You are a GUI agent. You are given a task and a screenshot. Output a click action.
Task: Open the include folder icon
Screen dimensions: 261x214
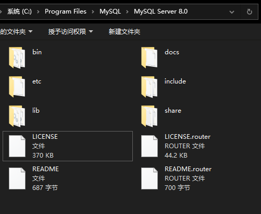150,87
